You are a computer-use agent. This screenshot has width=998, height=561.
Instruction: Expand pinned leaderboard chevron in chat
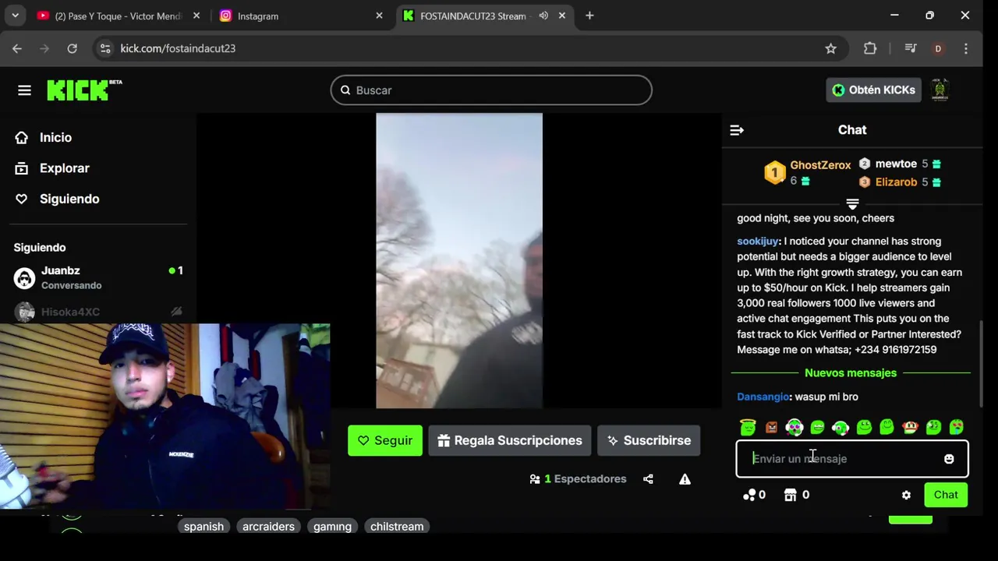tap(852, 204)
